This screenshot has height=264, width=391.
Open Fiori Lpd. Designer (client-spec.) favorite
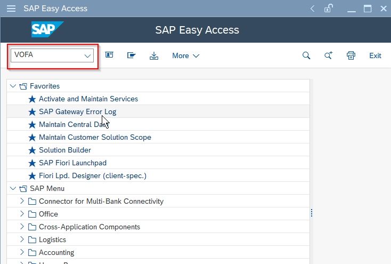click(93, 176)
